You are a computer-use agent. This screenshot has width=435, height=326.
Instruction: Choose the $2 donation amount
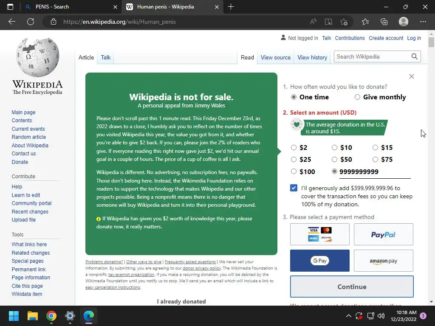point(294,147)
